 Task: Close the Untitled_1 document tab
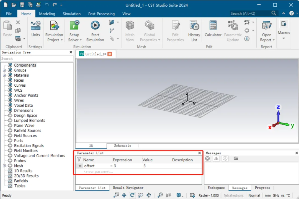110,54
